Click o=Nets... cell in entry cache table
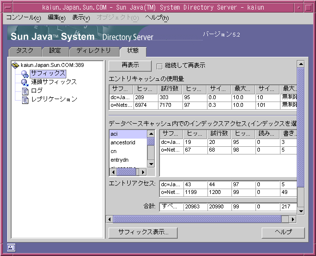The image size is (316, 256). [x=122, y=105]
